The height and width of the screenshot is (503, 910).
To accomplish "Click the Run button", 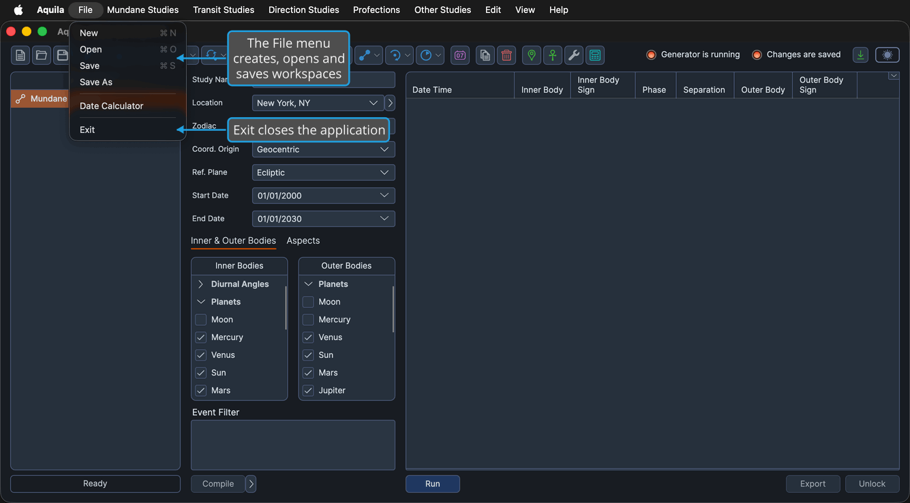I will point(433,484).
